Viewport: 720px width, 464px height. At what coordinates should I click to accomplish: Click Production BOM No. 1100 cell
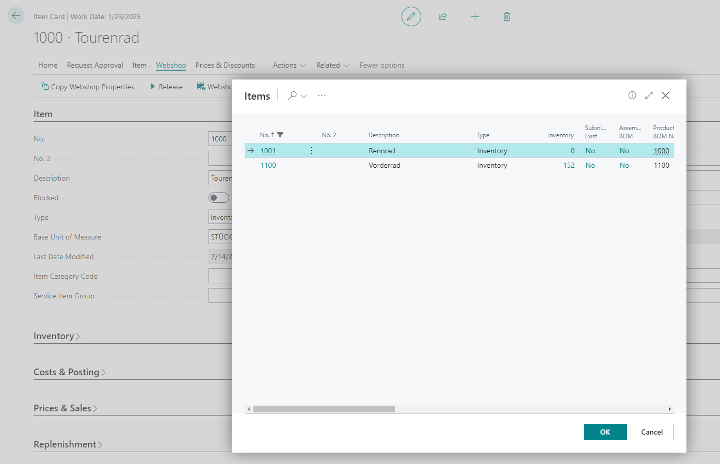pos(661,165)
